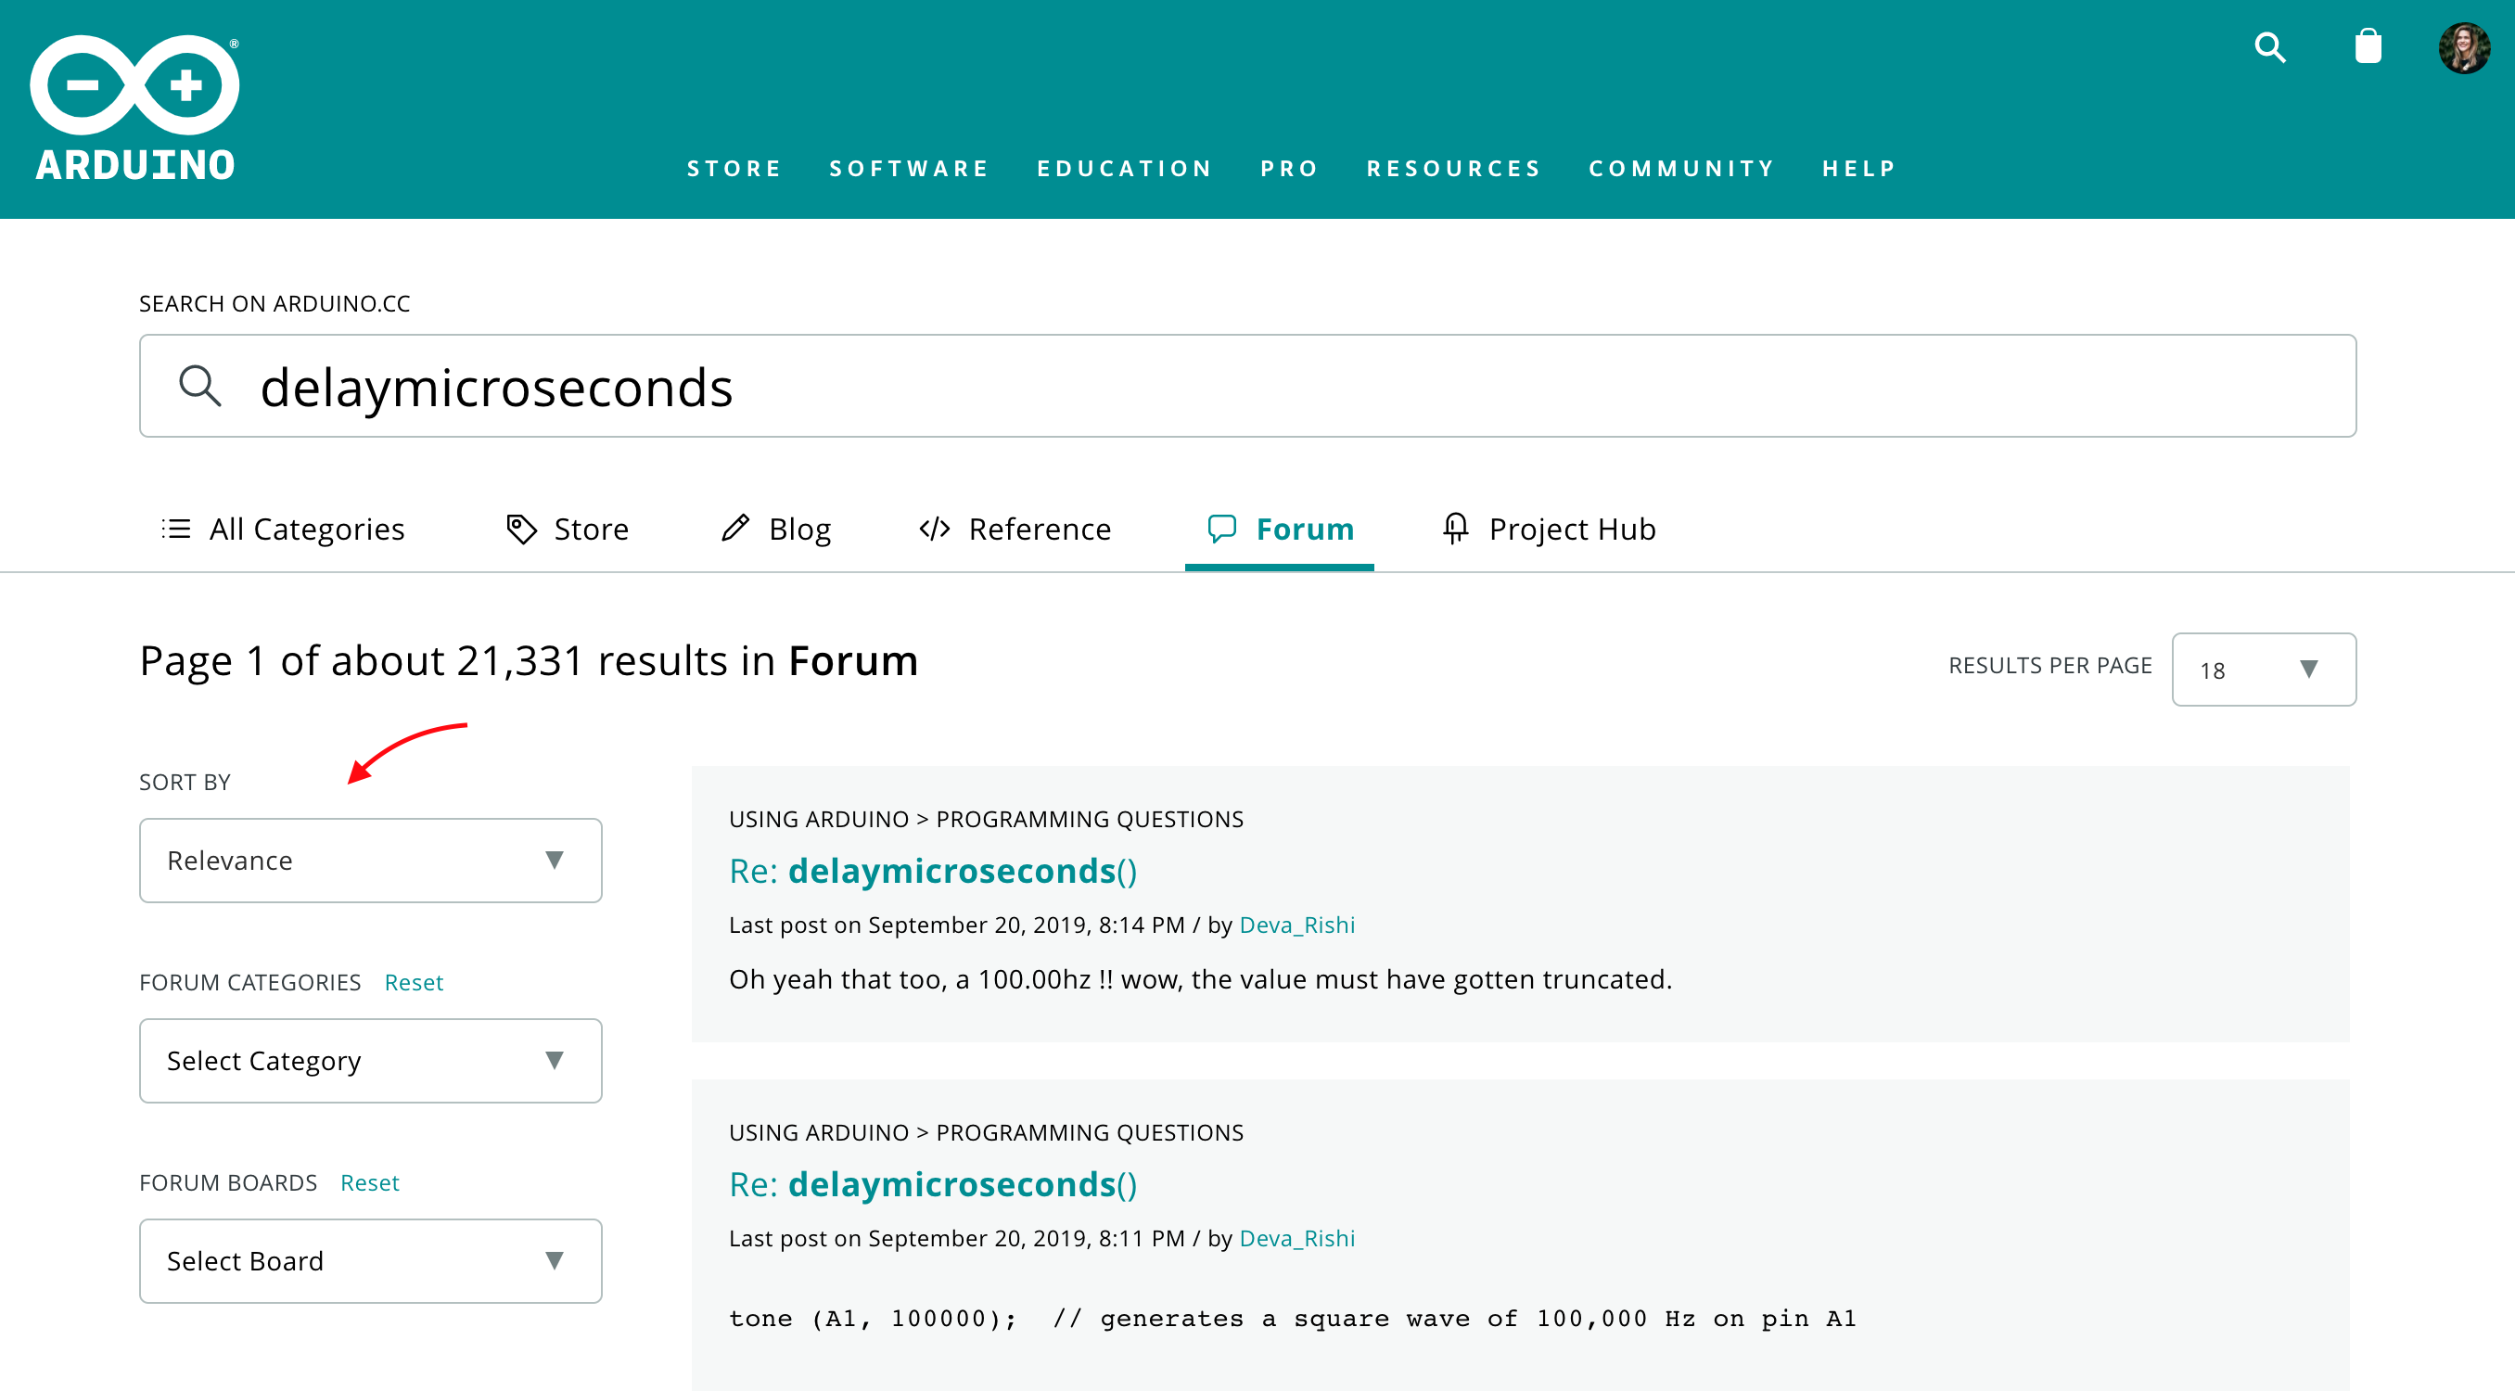2515x1391 pixels.
Task: Click the Store tag icon
Action: tap(521, 528)
